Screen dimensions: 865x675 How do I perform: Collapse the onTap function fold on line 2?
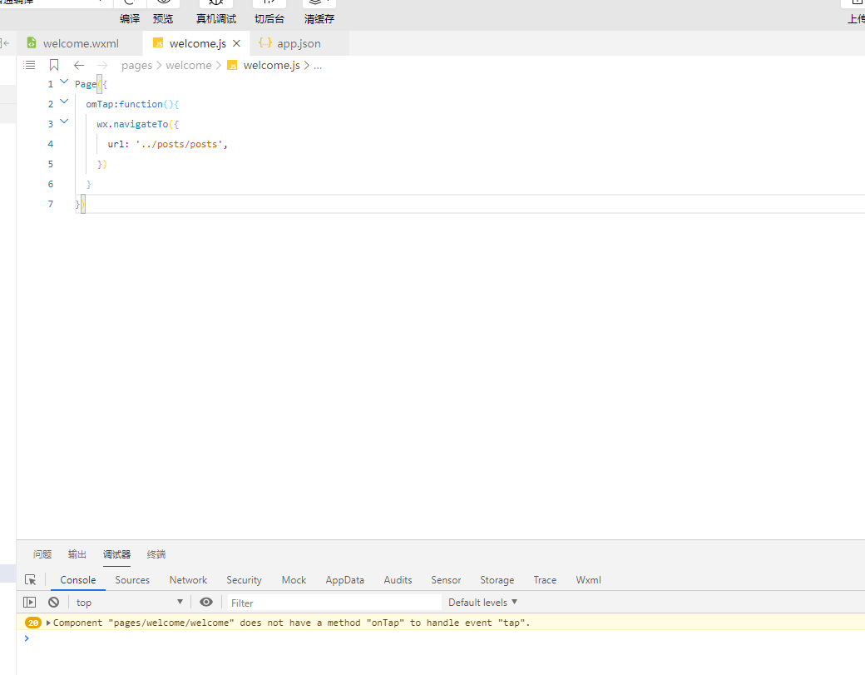[x=64, y=102]
